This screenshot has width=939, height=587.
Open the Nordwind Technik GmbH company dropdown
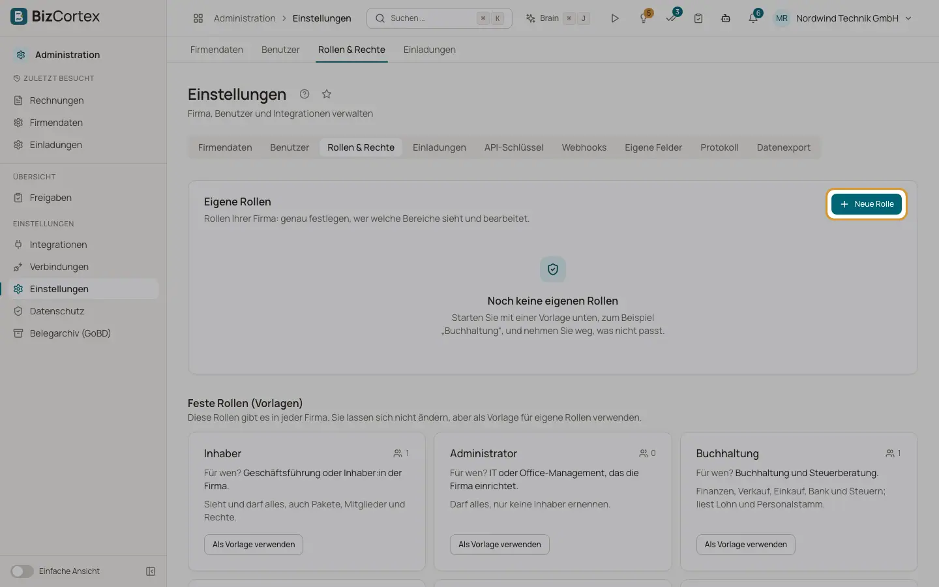coord(854,18)
